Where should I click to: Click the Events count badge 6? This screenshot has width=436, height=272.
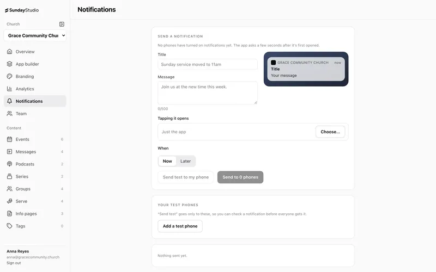62,139
